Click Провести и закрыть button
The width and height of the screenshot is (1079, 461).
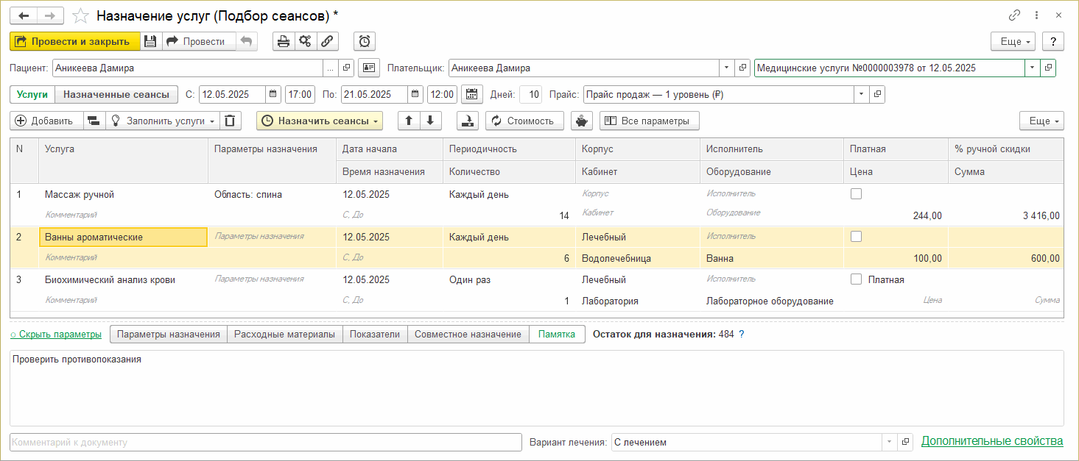74,41
